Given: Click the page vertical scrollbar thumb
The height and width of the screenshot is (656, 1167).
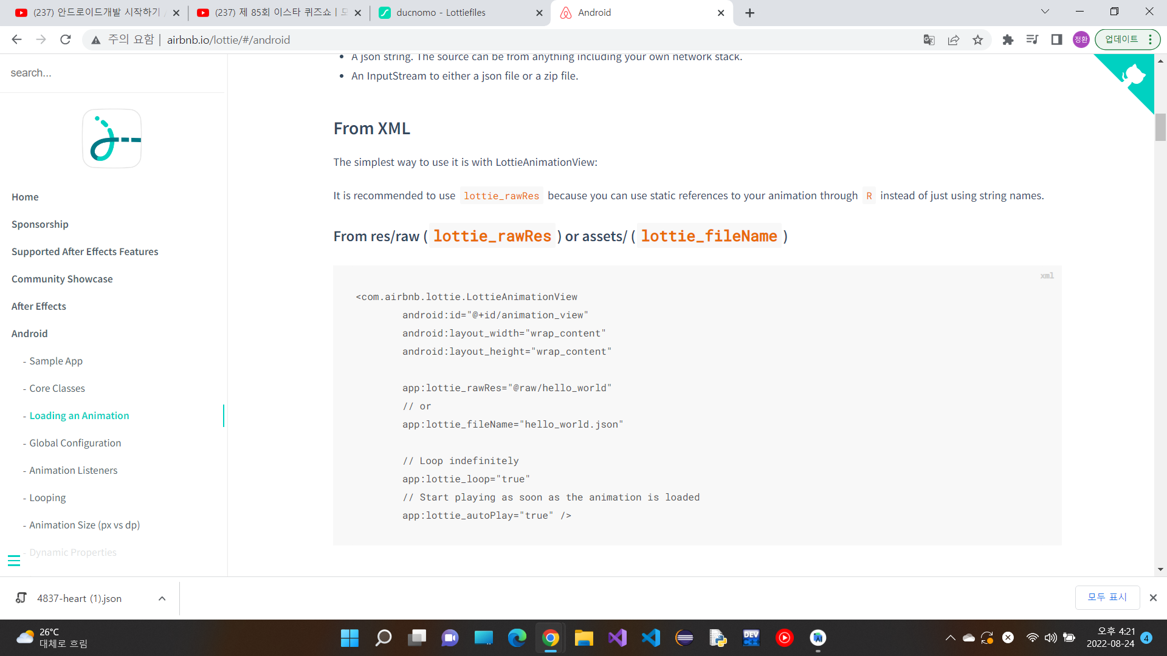Looking at the screenshot, I should tap(1160, 127).
